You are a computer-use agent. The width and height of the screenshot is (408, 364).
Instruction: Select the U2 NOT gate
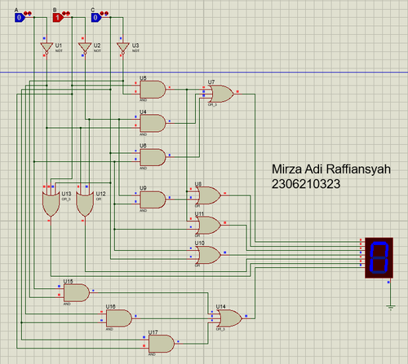[85, 48]
